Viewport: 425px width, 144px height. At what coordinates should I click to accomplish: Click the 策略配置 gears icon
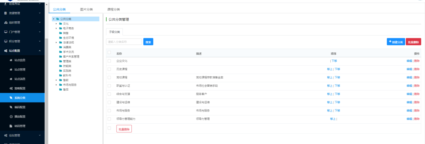pos(11,88)
